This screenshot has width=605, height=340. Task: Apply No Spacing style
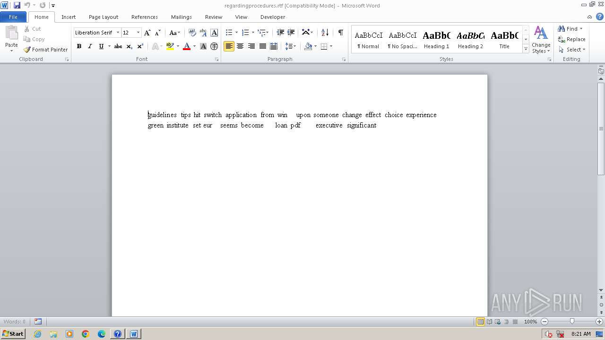tap(403, 40)
